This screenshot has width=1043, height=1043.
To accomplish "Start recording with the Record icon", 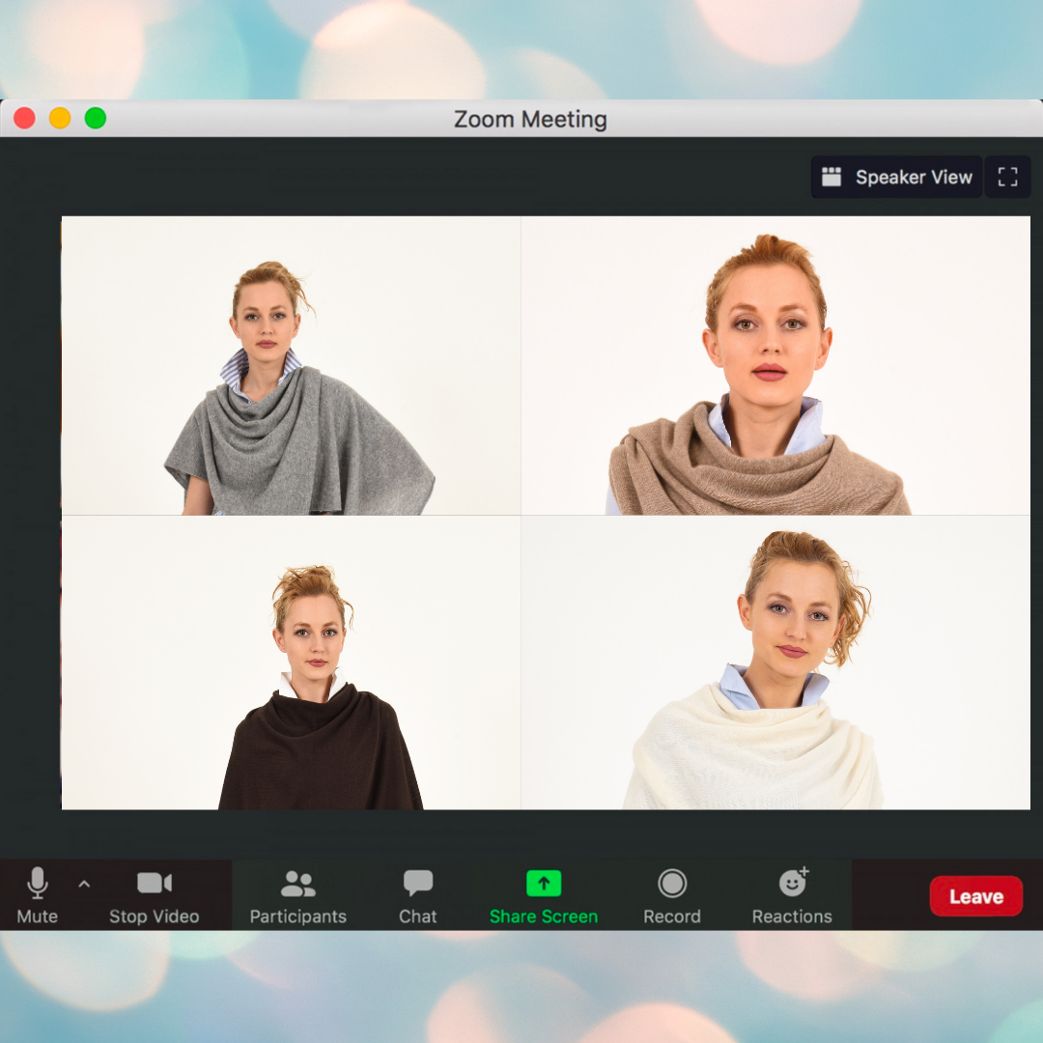I will point(672,884).
